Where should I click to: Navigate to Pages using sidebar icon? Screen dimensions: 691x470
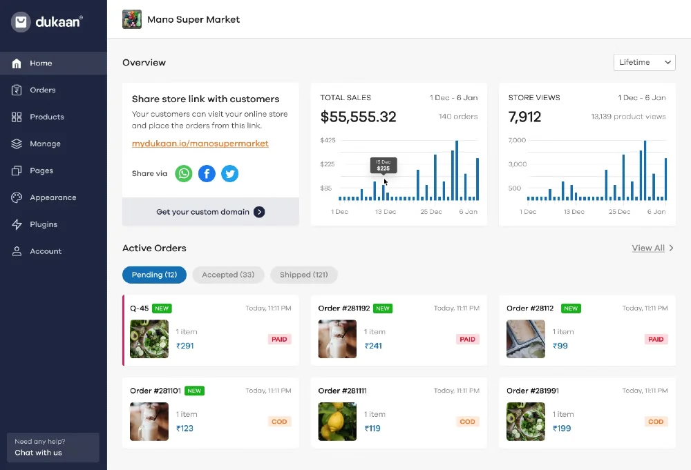coord(40,170)
